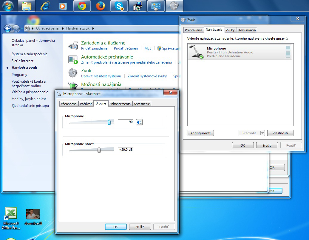
Task: Open Zjednodušenie prístupu category
Action: pos(30,106)
